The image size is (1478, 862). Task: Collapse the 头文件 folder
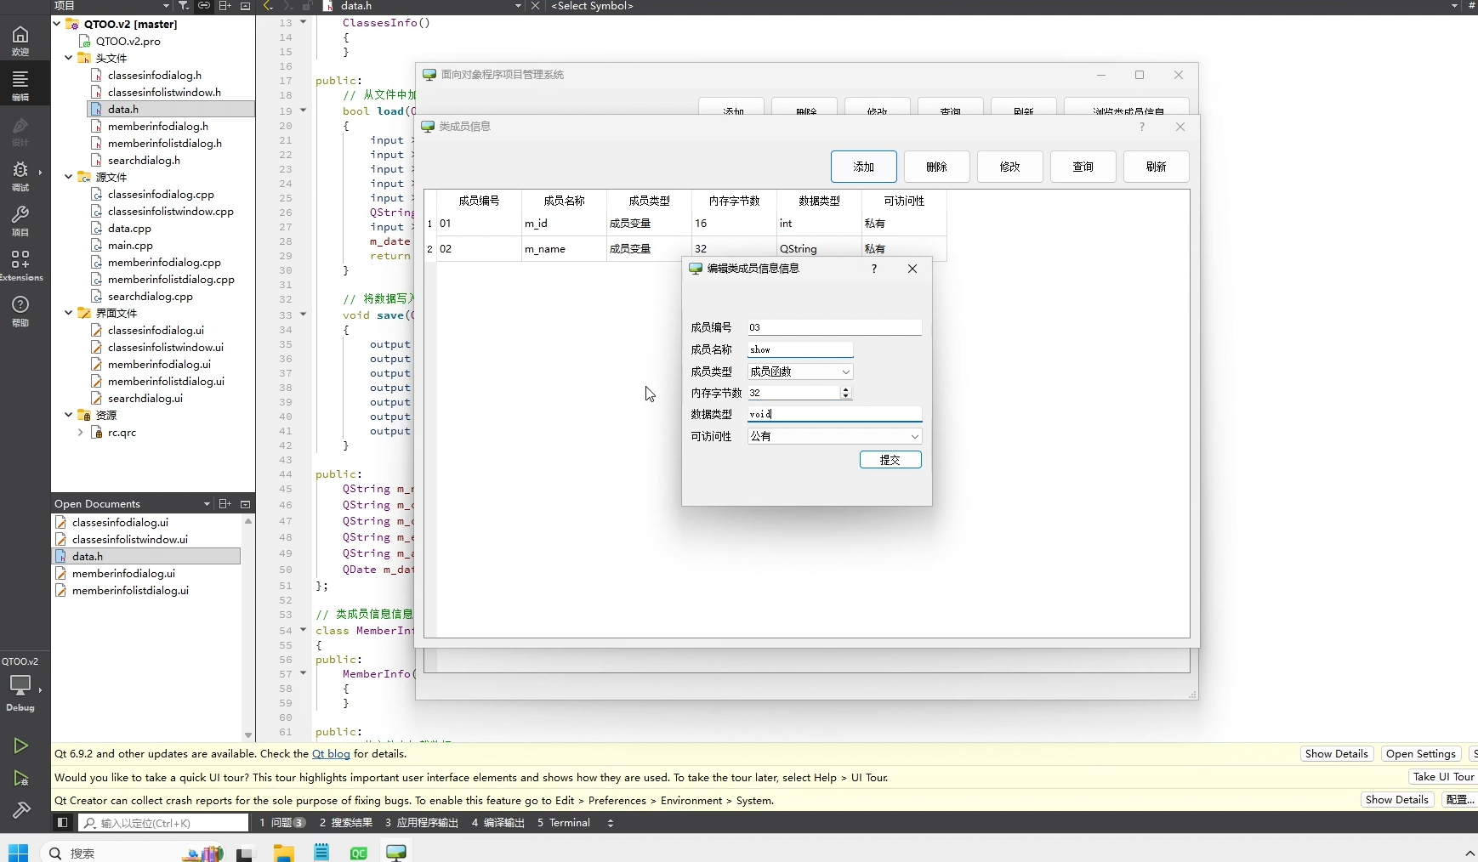69,58
